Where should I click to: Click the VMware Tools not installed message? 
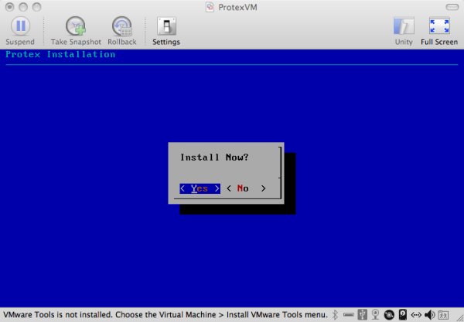tap(165, 314)
